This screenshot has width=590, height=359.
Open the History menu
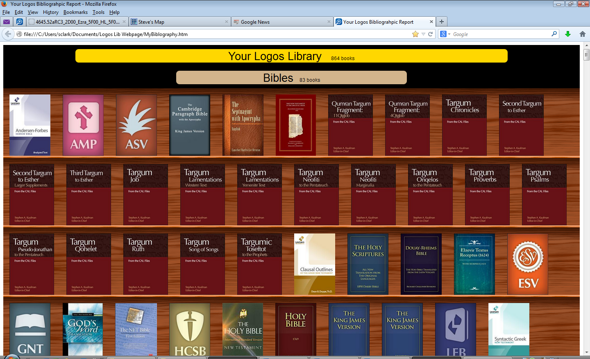click(x=51, y=12)
